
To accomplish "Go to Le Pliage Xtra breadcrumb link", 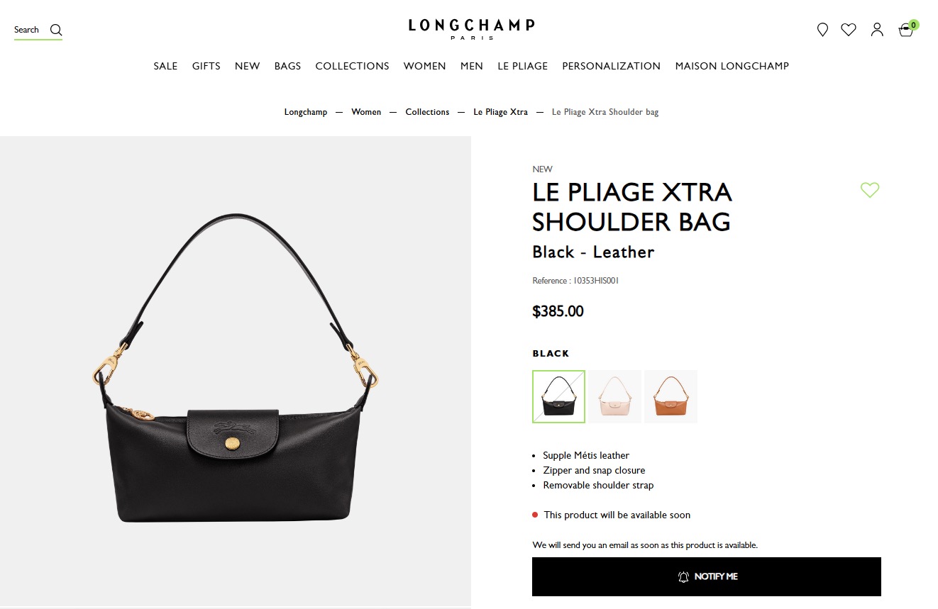I will click(500, 112).
